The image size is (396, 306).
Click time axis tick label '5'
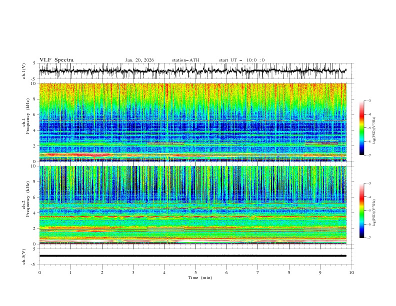click(195, 272)
